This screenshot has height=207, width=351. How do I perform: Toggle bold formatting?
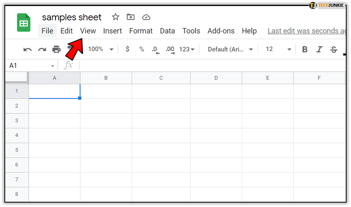[305, 49]
